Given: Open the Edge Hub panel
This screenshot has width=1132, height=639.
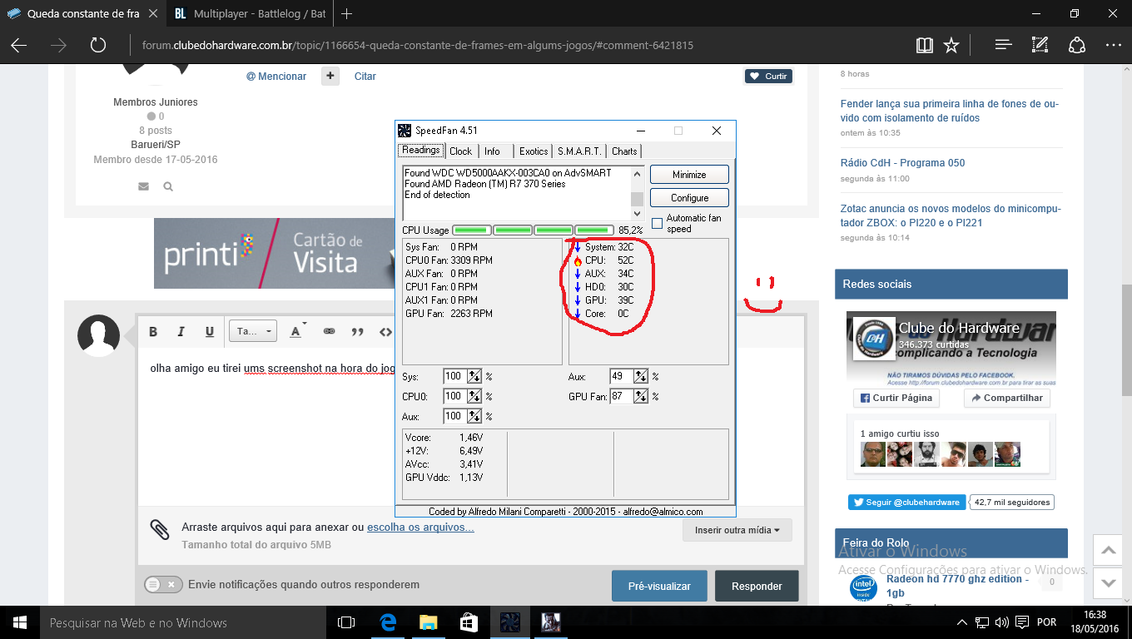Looking at the screenshot, I should coord(1003,45).
